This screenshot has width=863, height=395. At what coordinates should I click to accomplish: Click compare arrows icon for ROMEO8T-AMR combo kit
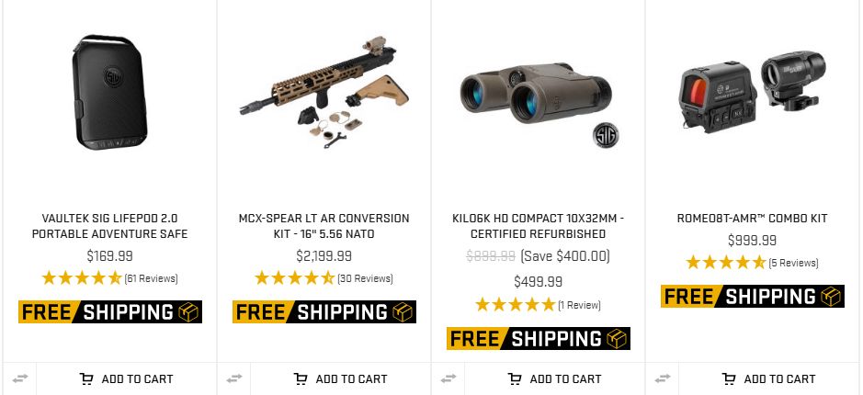tap(663, 378)
